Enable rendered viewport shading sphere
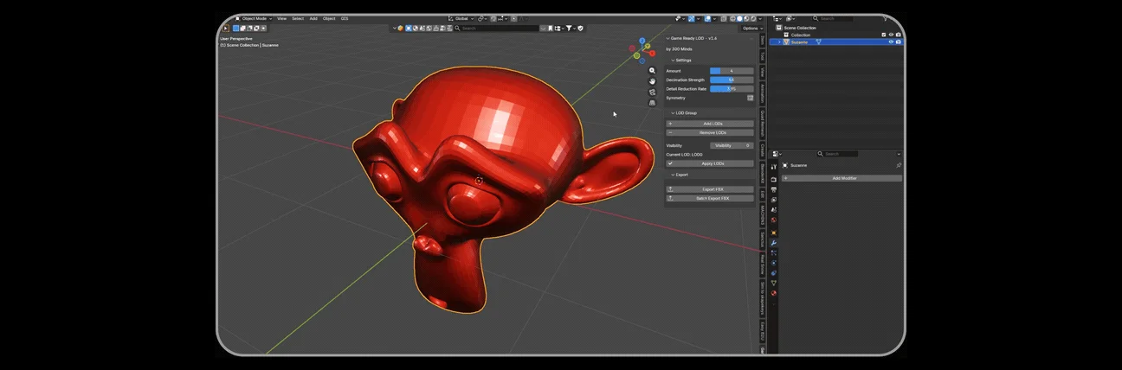1122x370 pixels. pyautogui.click(x=753, y=18)
